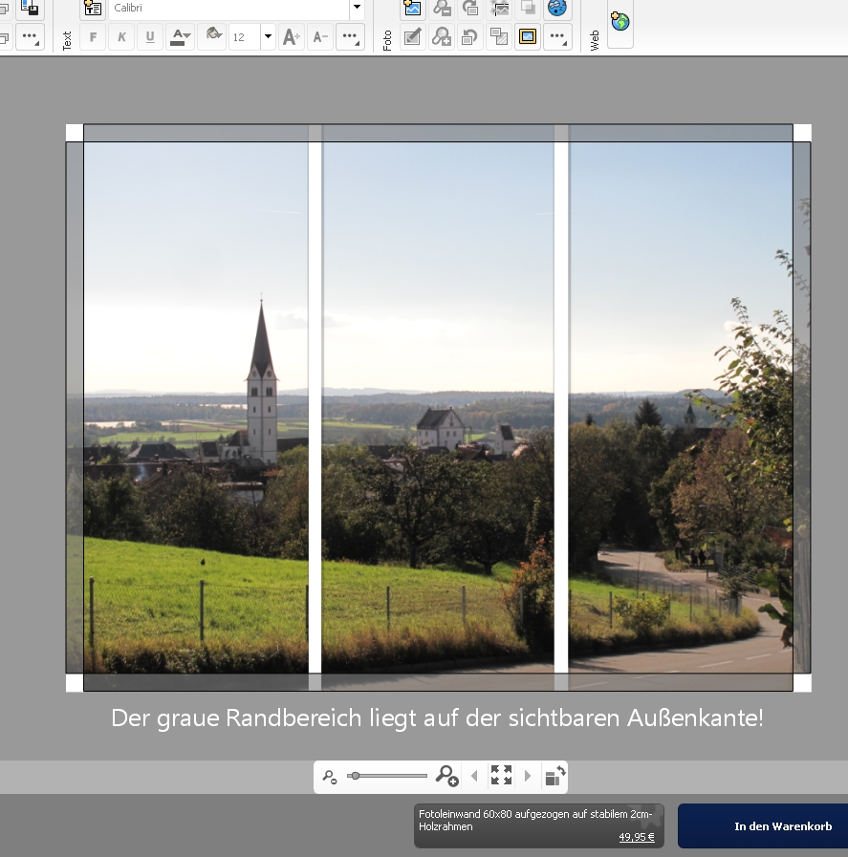The height and width of the screenshot is (857, 848).
Task: Open the Calibri font family dropdown
Action: click(357, 9)
